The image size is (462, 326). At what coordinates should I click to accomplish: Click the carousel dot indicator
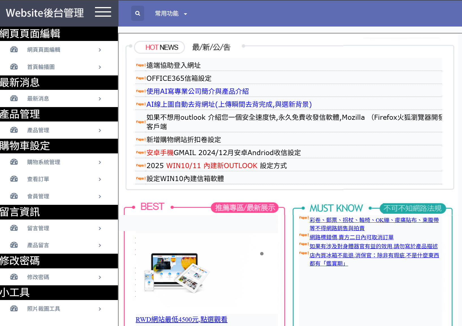[262, 254]
